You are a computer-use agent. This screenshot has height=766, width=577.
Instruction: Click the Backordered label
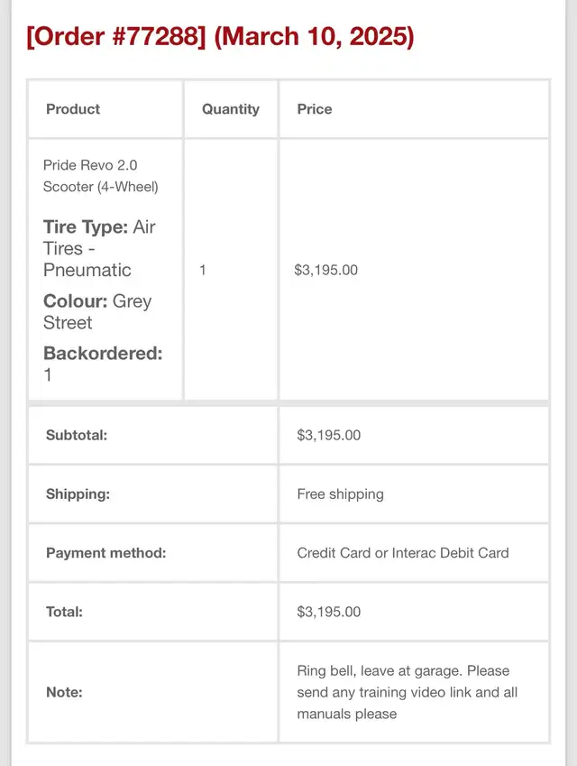(103, 354)
